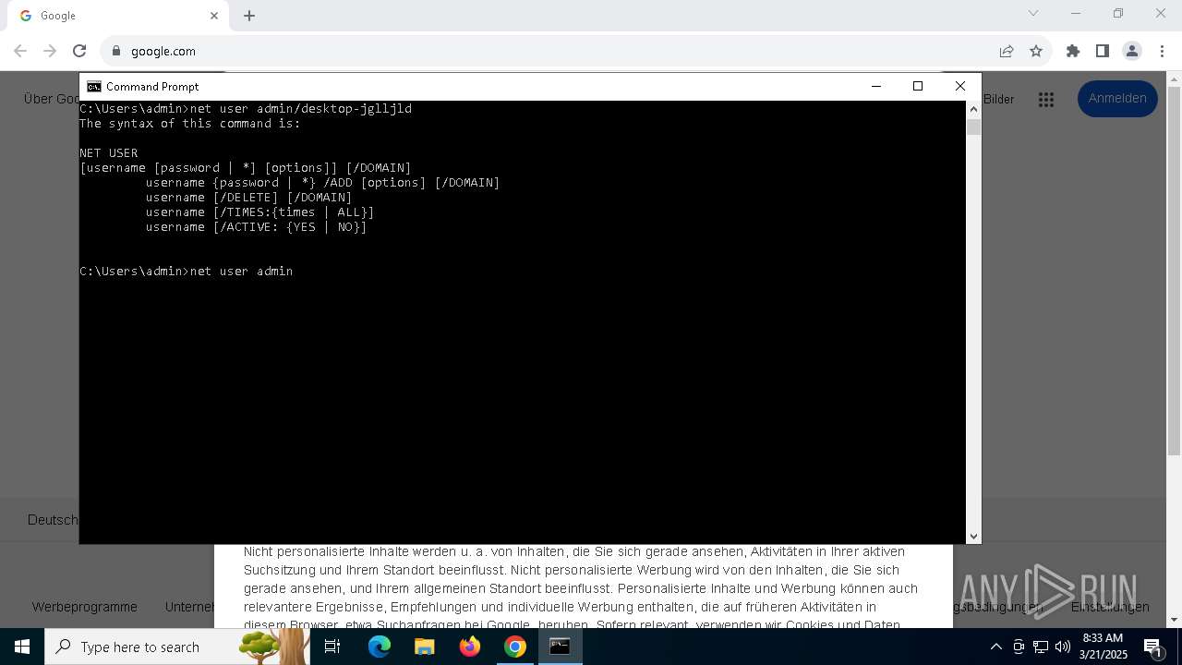Toggle Chrome side panel icon

1103,51
